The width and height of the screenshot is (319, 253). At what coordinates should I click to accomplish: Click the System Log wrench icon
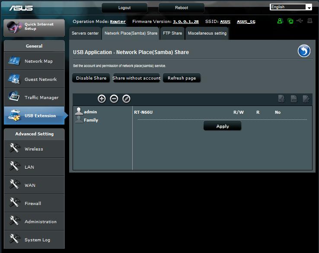[14, 239]
